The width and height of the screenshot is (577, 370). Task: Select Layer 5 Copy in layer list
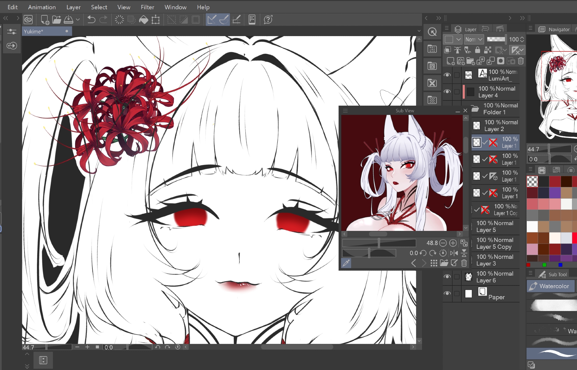point(495,243)
